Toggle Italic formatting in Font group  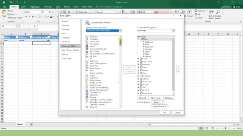pos(30,17)
